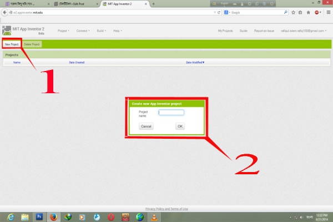Click the volume icon in system tray

pos(301,218)
